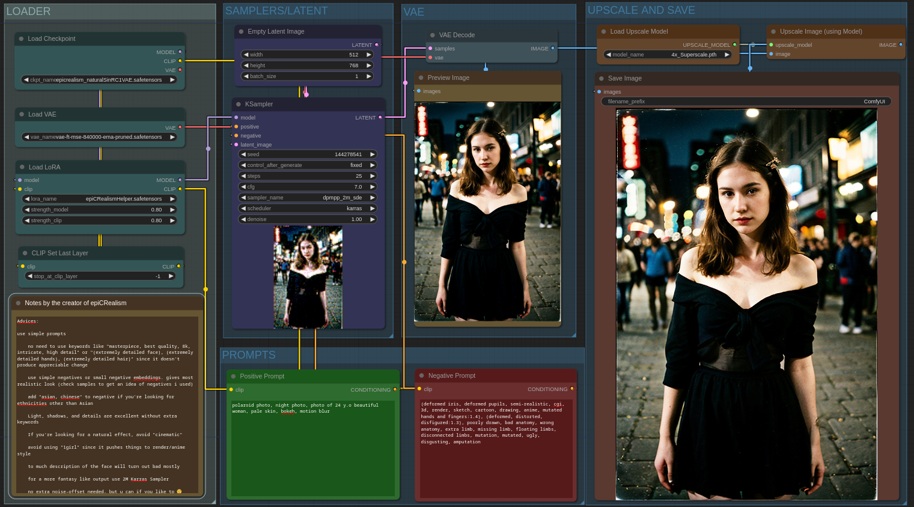Collapse the Load Checkpoint node via its dot

point(22,38)
